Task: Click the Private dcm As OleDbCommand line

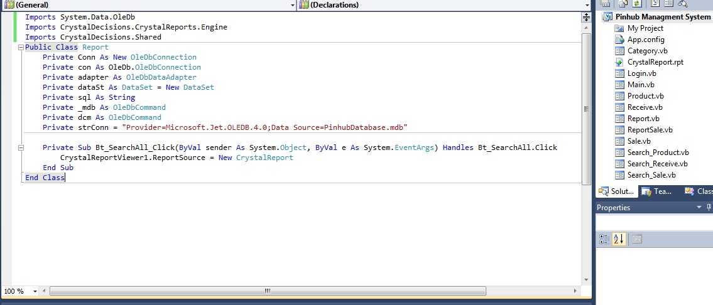Action: coord(102,118)
